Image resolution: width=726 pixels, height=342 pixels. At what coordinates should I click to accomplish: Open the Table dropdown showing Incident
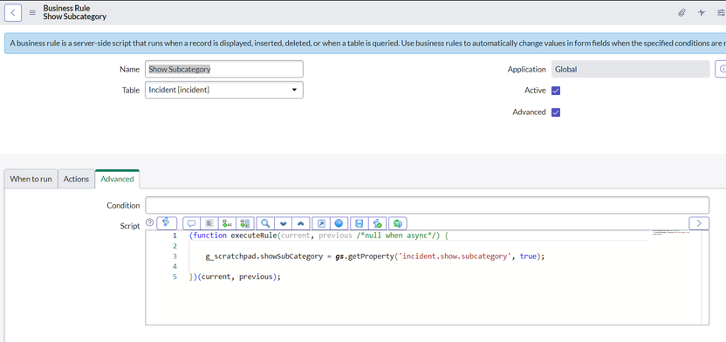(224, 90)
